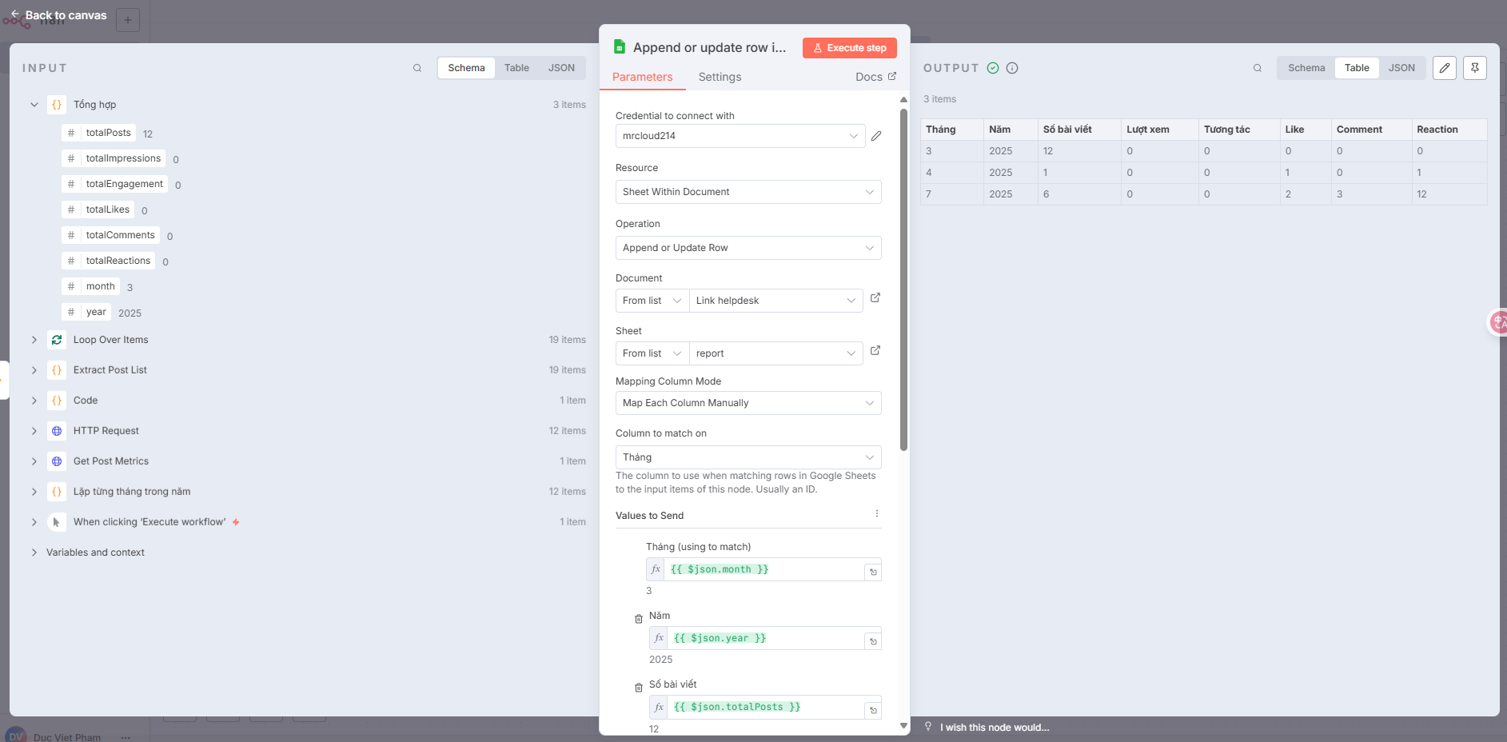1507x742 pixels.
Task: Open the Resource dropdown
Action: pyautogui.click(x=748, y=192)
